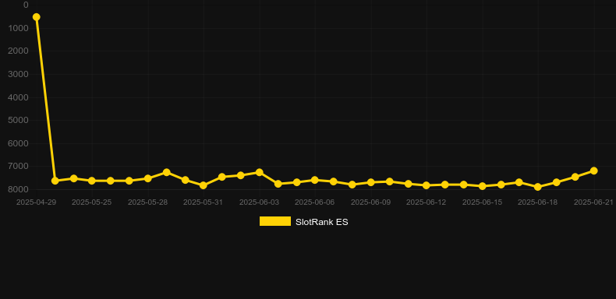Click the 2025-05-25 x-axis date label
Screen dimensions: 616x299
tap(91, 202)
